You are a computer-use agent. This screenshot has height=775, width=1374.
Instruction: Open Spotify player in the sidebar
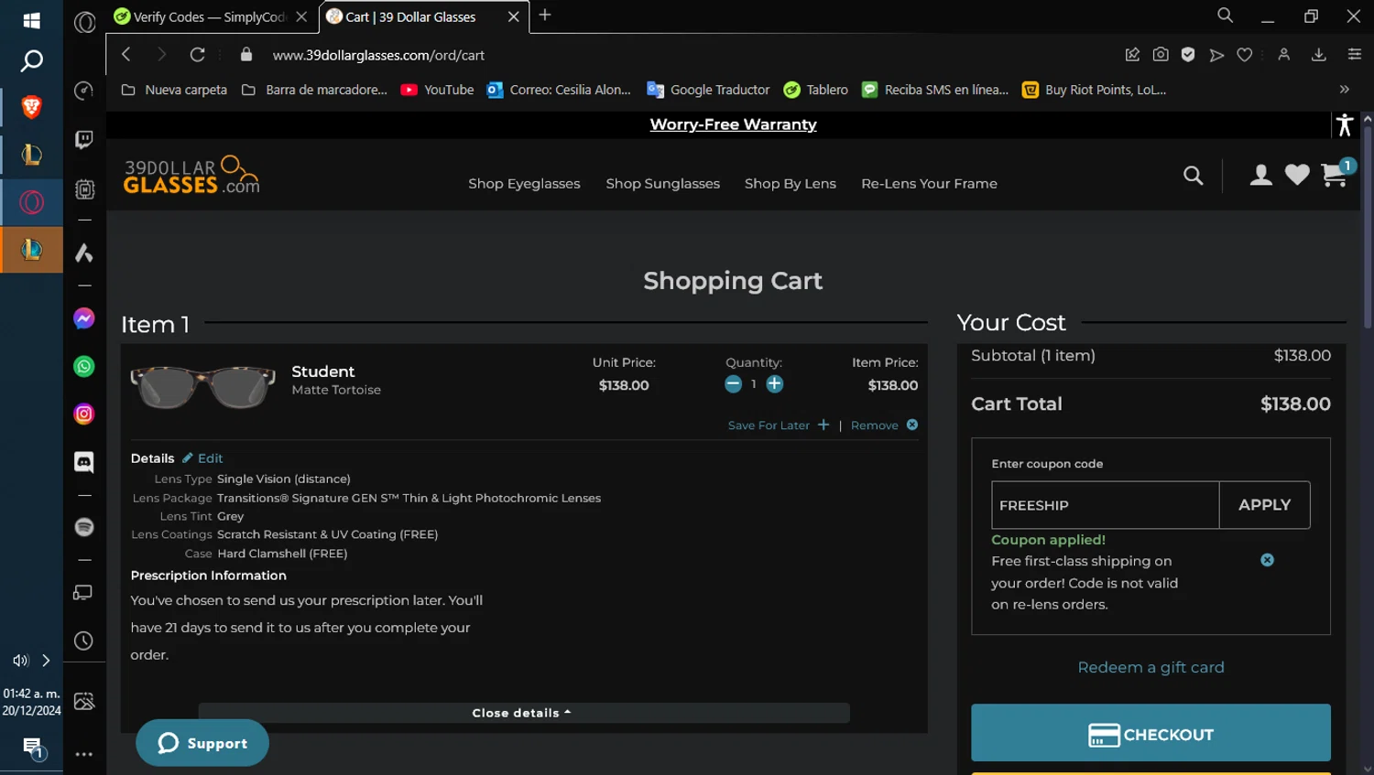[x=84, y=527]
